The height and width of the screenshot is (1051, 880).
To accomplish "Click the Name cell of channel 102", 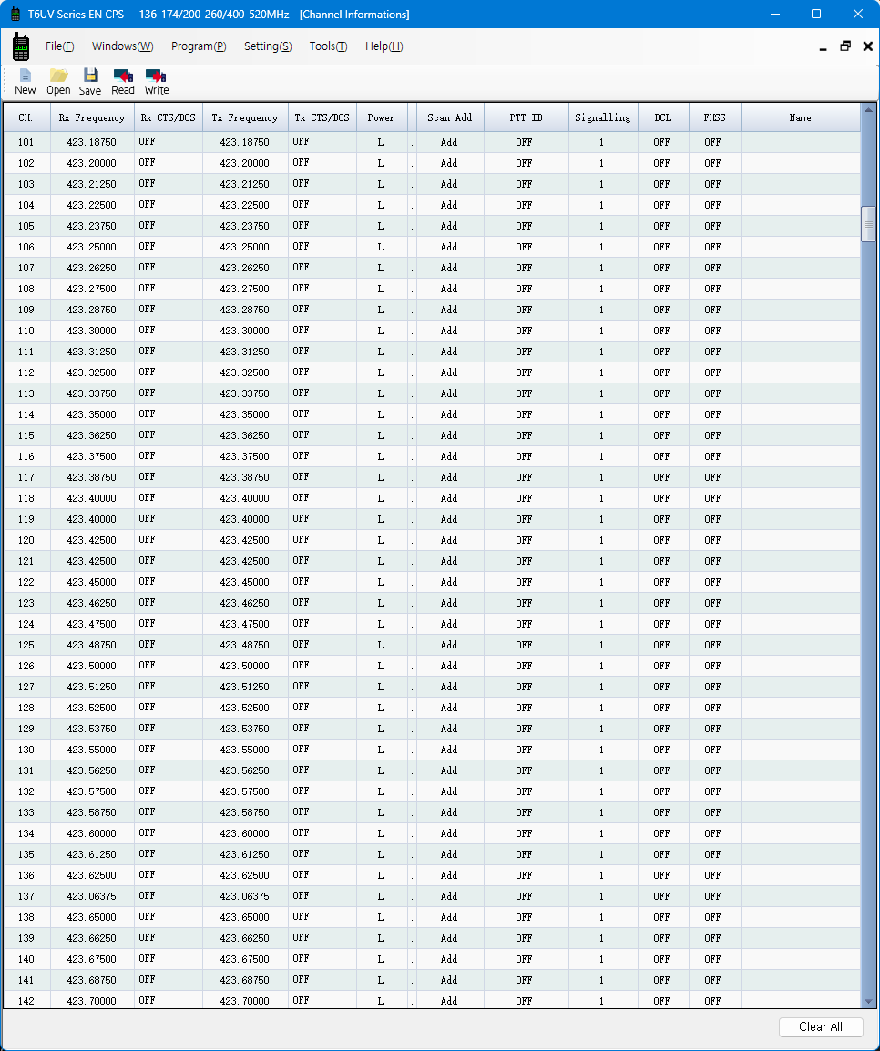I will click(800, 163).
